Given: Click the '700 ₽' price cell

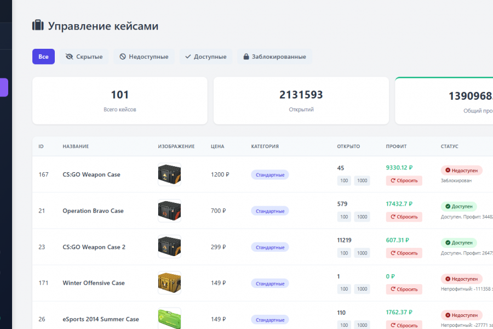Looking at the screenshot, I should pyautogui.click(x=218, y=211).
